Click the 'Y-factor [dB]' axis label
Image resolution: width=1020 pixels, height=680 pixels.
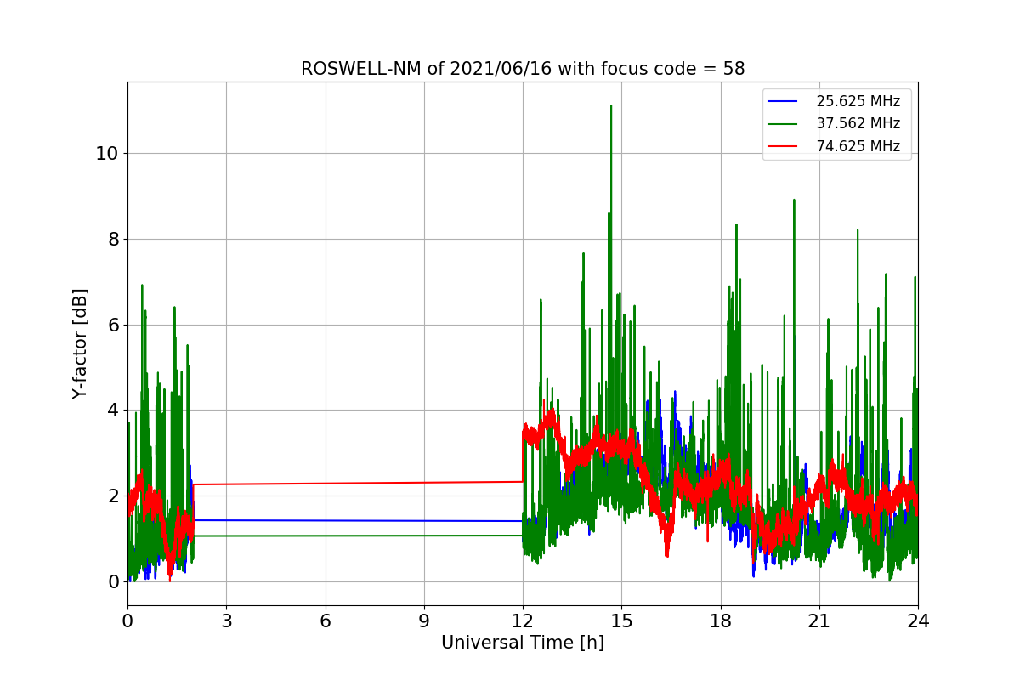coord(80,343)
